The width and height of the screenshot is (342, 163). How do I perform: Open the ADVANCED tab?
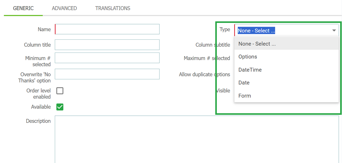[x=64, y=8]
